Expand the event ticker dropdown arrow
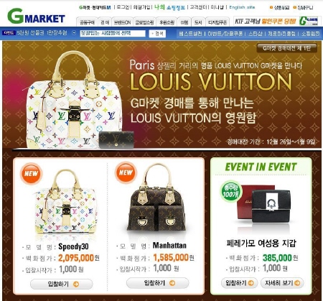The width and height of the screenshot is (323, 301). 74,33
